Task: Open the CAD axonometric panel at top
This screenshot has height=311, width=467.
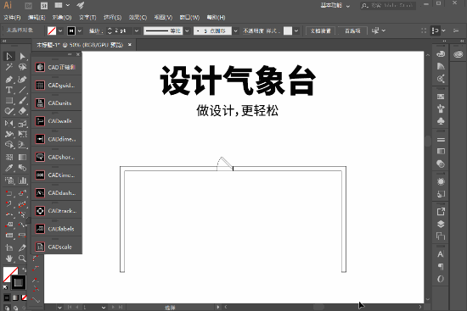Action: (57, 67)
